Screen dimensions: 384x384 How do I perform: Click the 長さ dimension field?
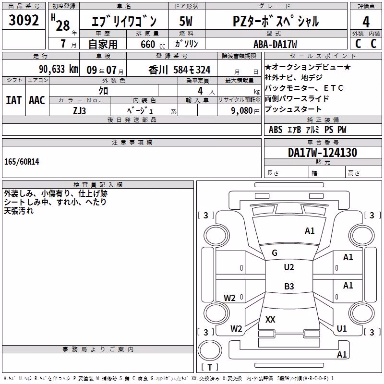click(286, 173)
